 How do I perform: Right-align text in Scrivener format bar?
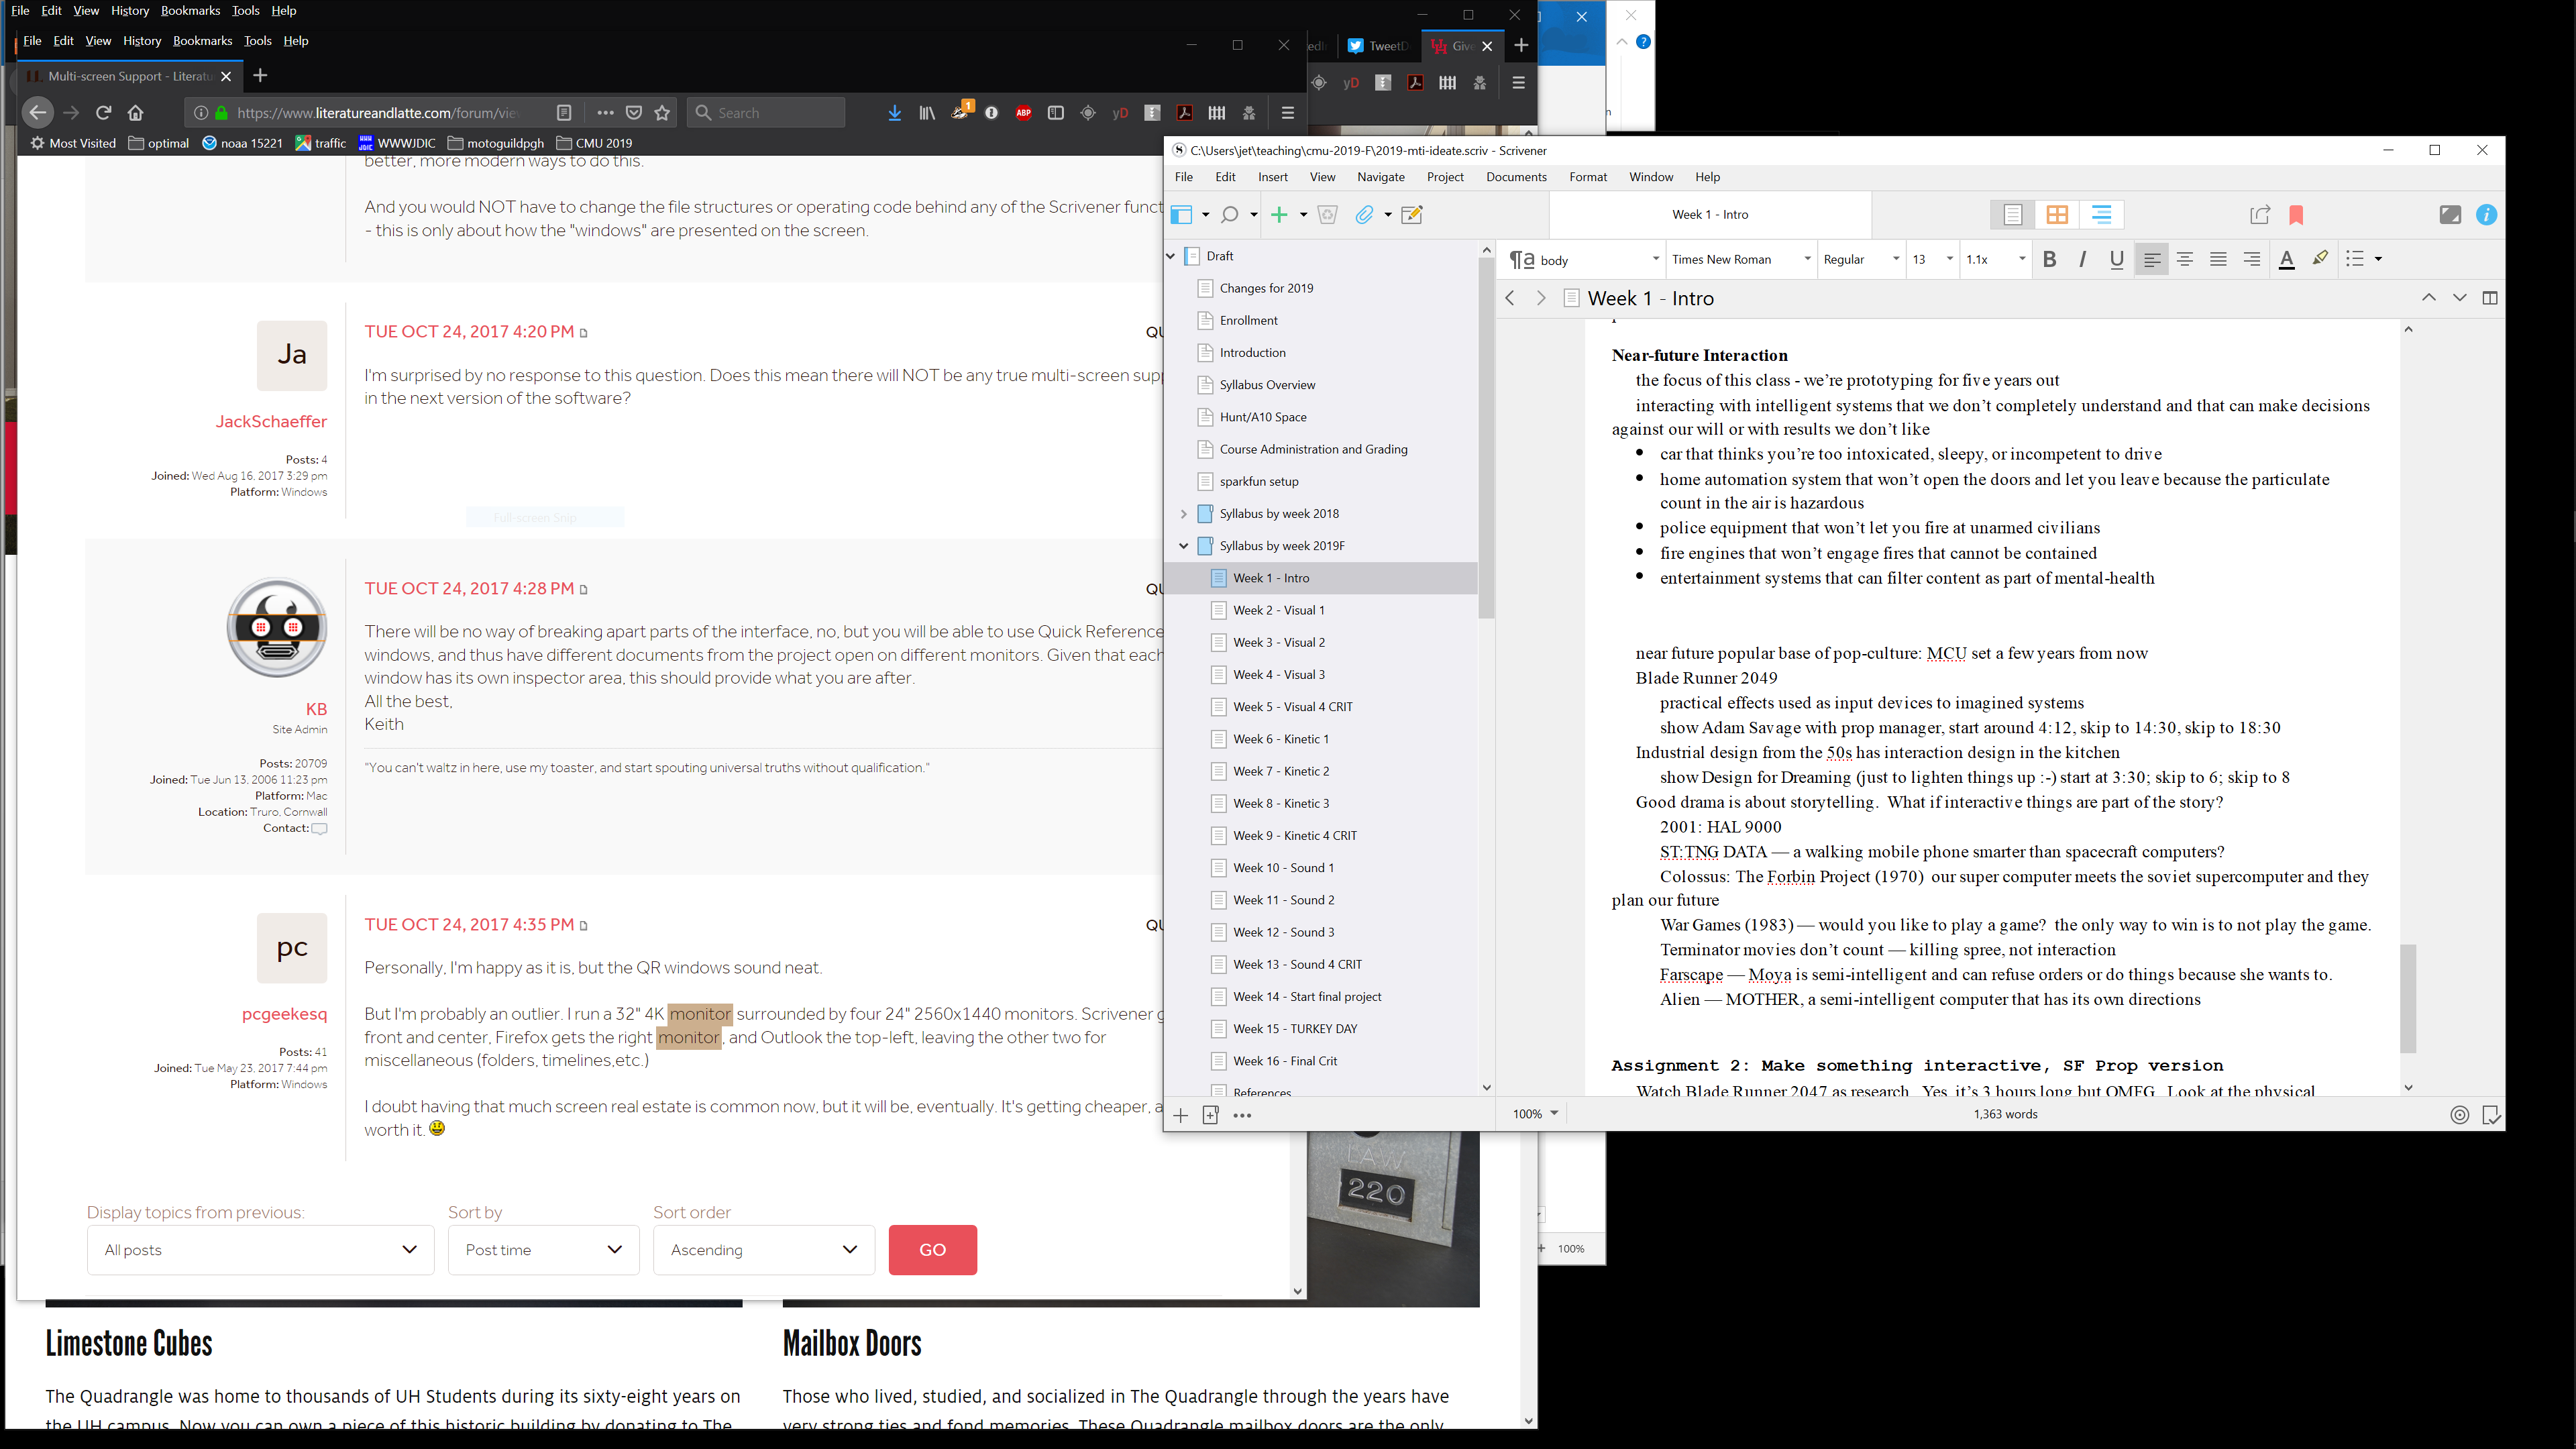2252,259
